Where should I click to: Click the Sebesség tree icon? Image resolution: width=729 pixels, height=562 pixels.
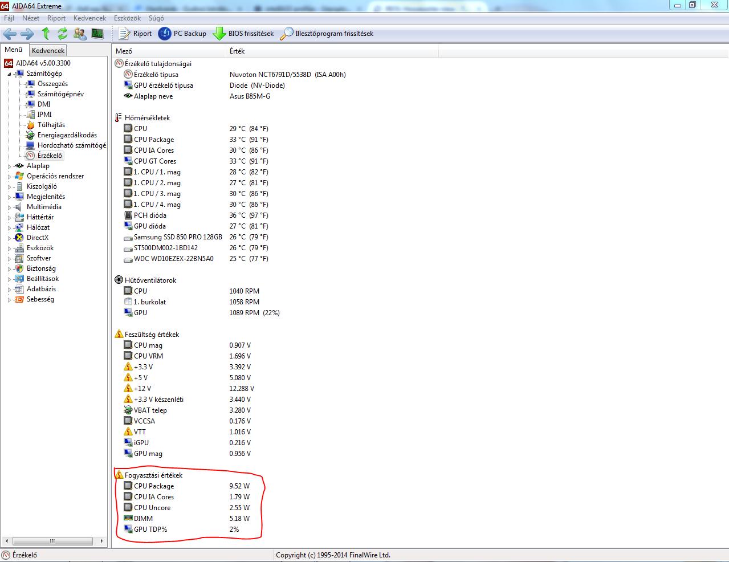tap(19, 299)
